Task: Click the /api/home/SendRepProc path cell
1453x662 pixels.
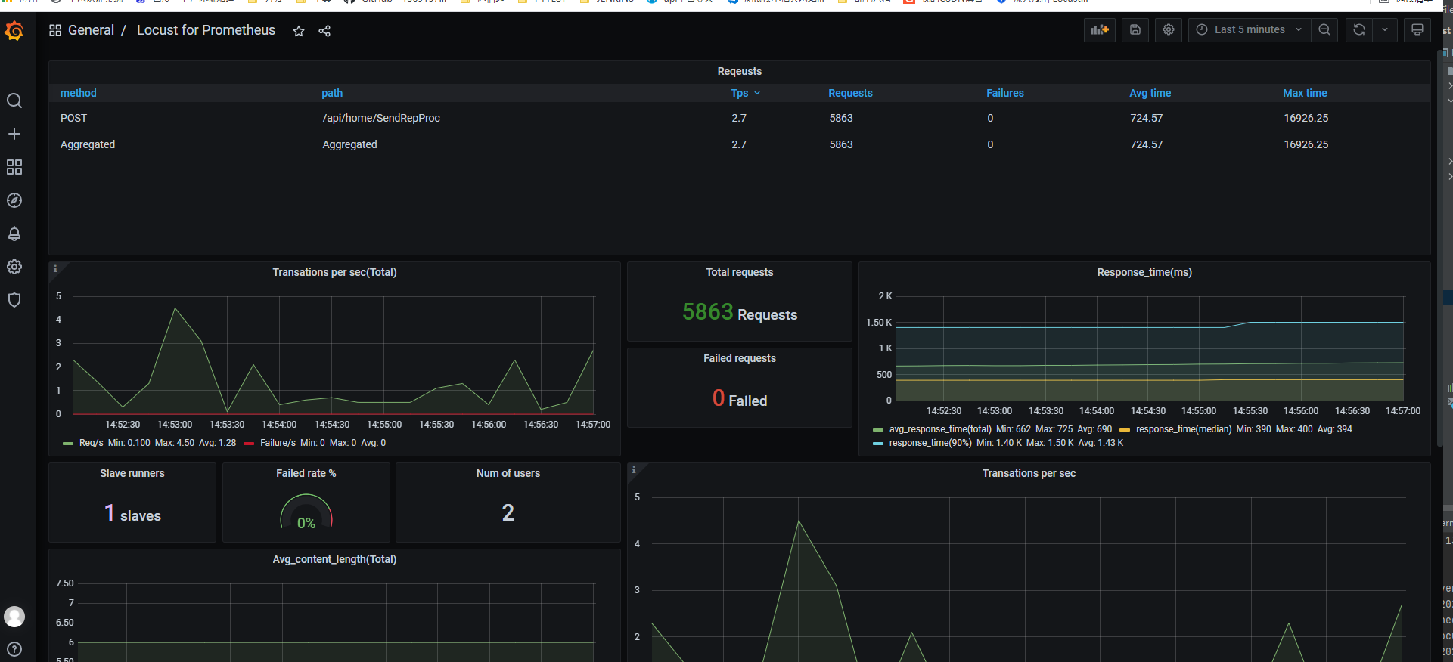Action: tap(381, 118)
